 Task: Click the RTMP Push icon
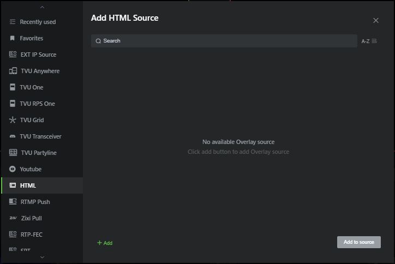(13, 201)
